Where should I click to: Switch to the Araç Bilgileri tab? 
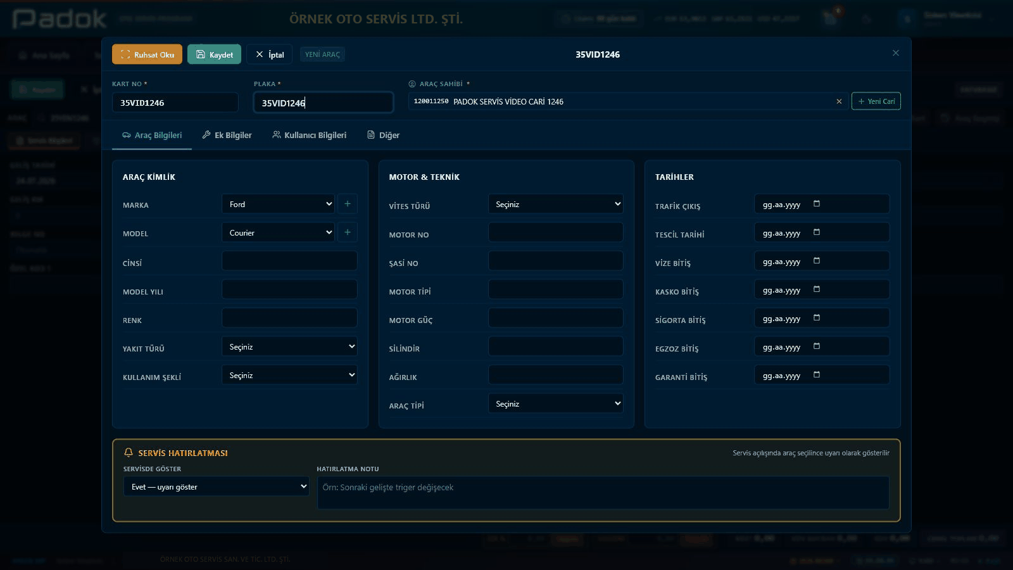pos(152,135)
